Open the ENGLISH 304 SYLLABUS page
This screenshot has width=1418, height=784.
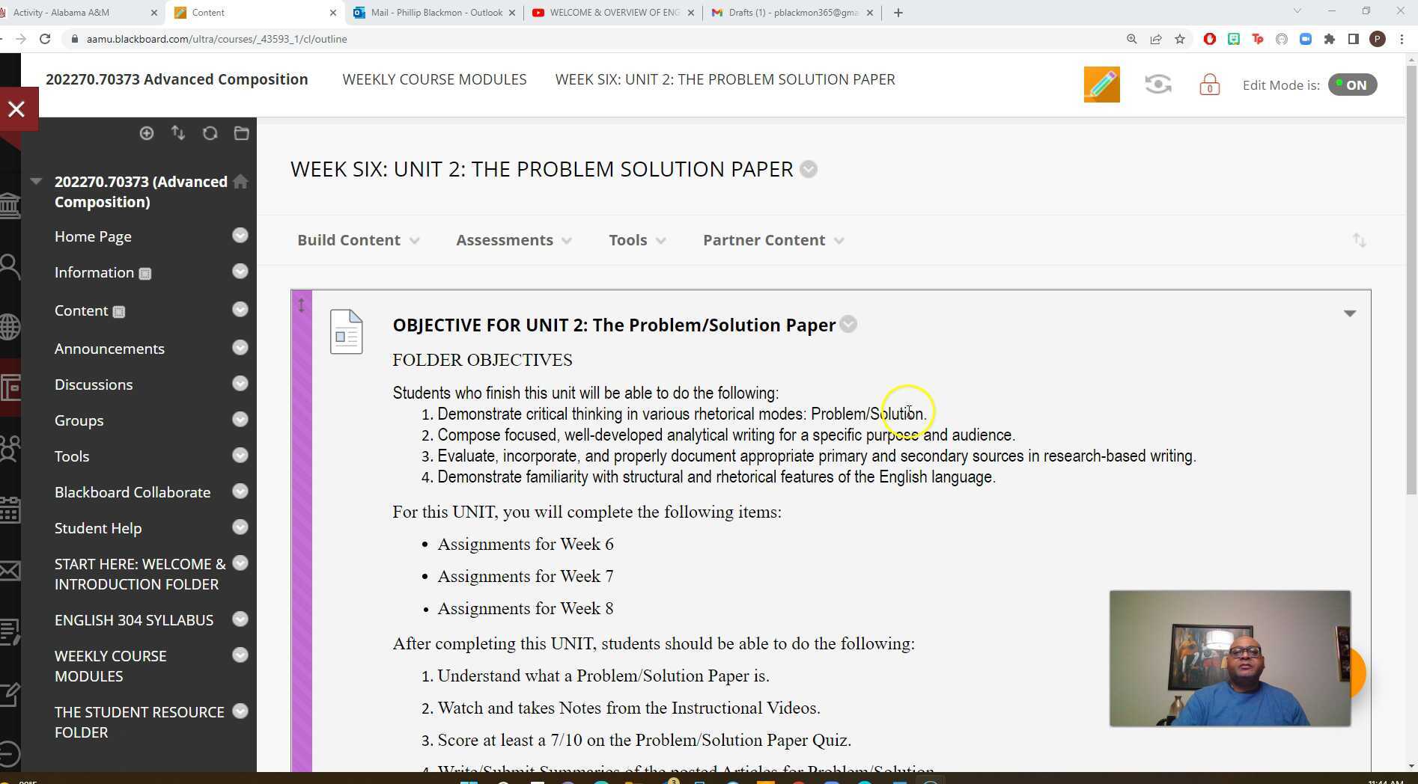tap(133, 619)
